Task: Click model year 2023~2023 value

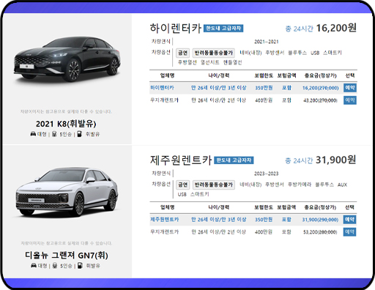Action: (x=266, y=174)
